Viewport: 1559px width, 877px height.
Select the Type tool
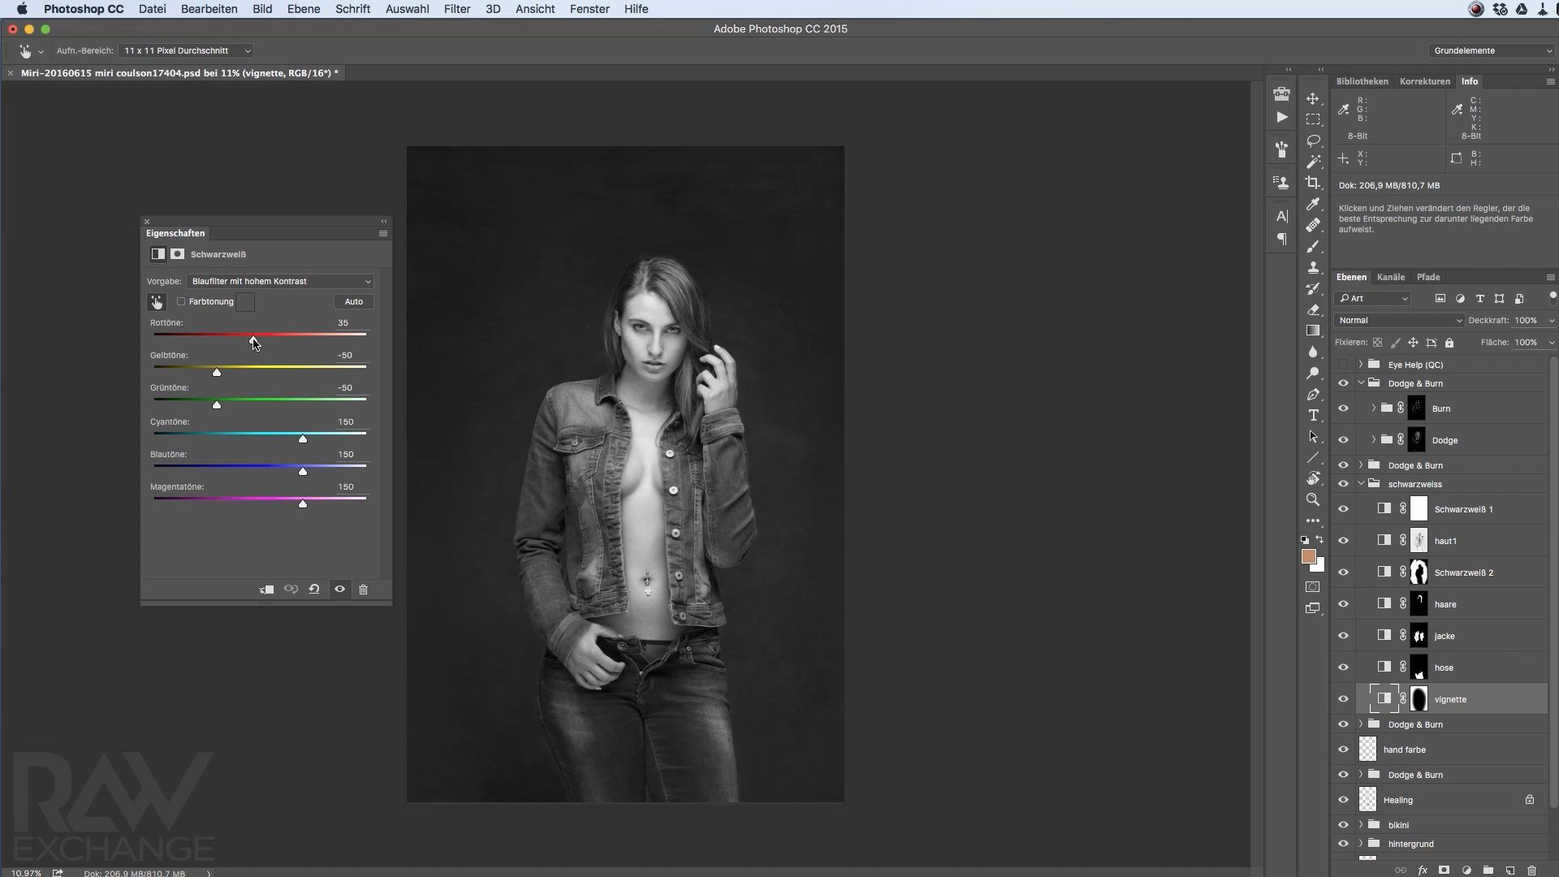coord(1313,415)
